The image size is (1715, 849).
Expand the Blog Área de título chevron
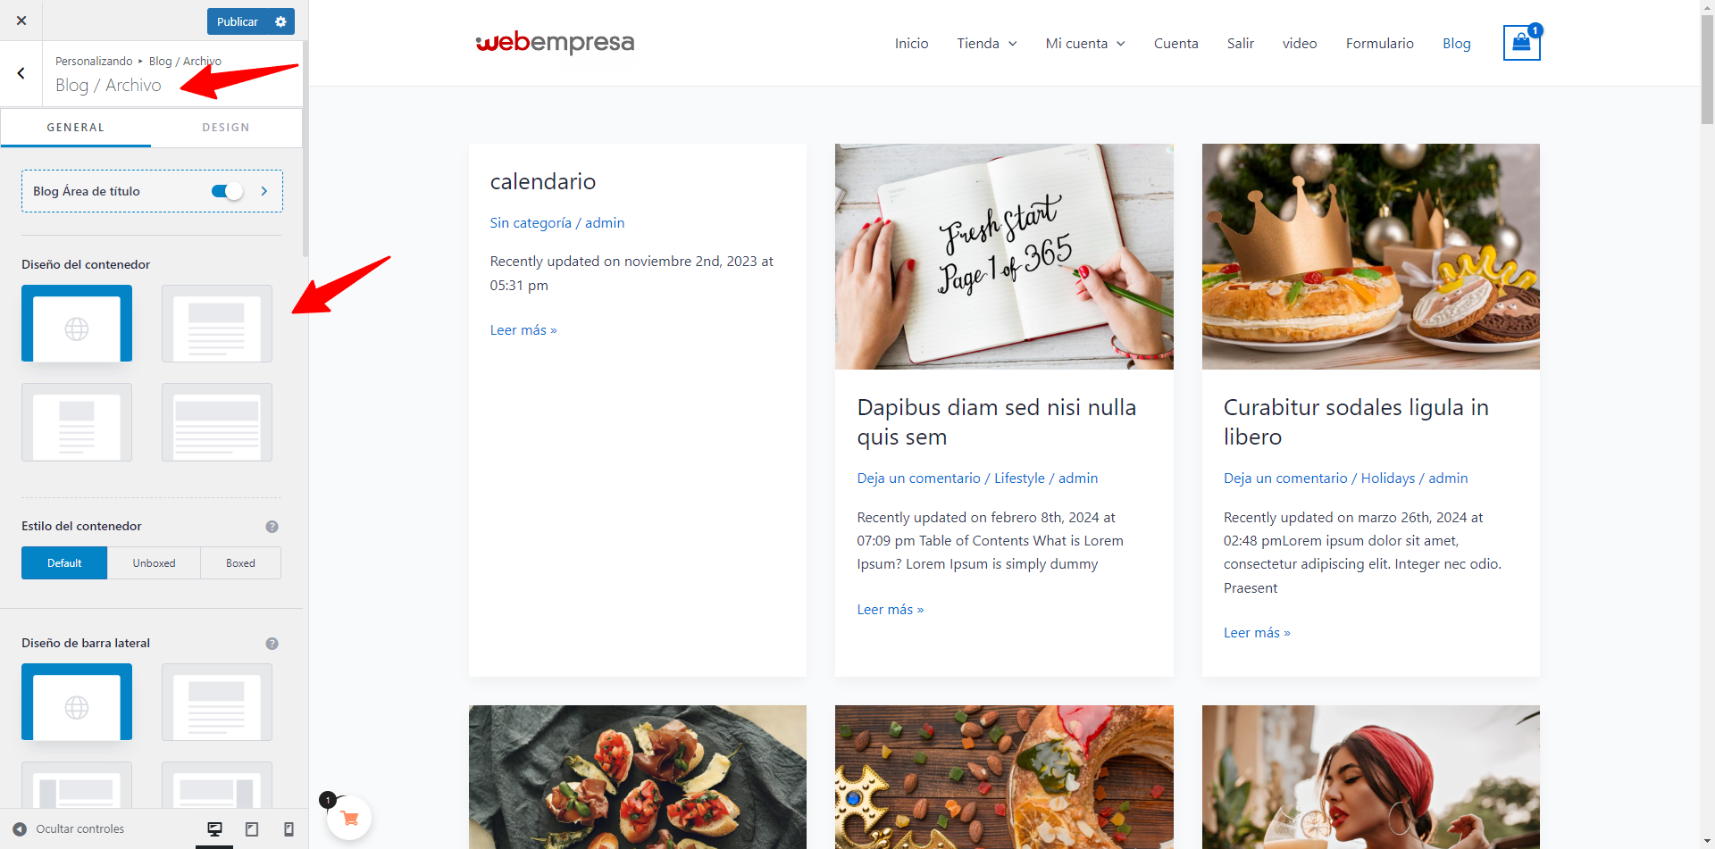click(x=264, y=191)
